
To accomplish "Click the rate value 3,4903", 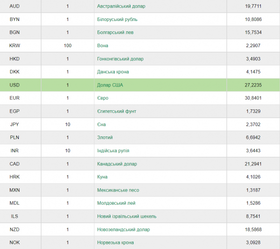I will pos(253,59).
